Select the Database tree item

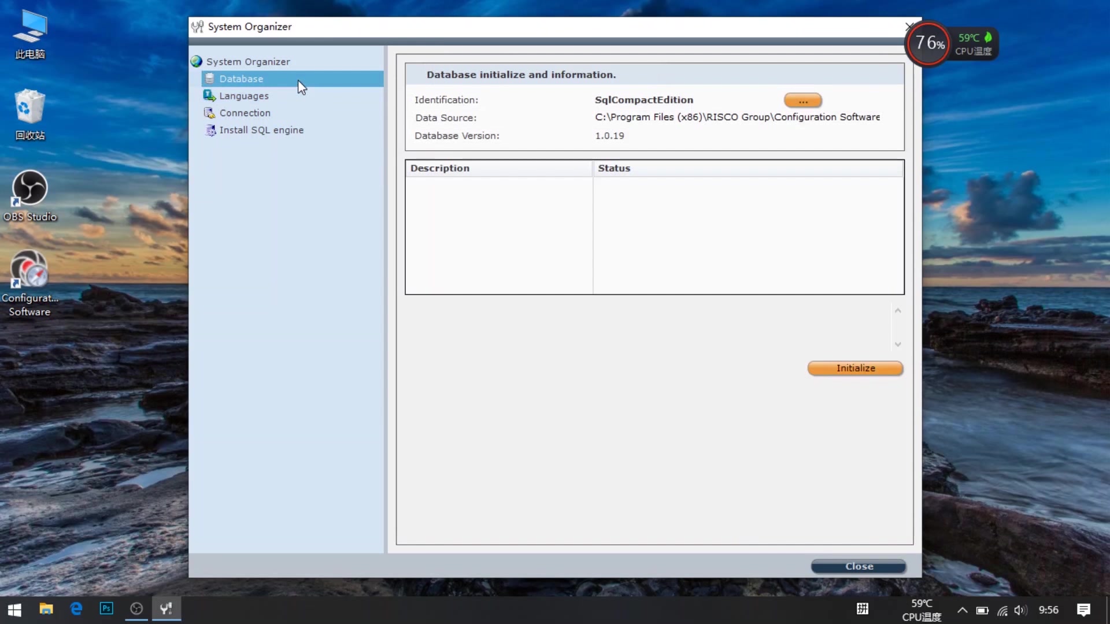(x=293, y=79)
